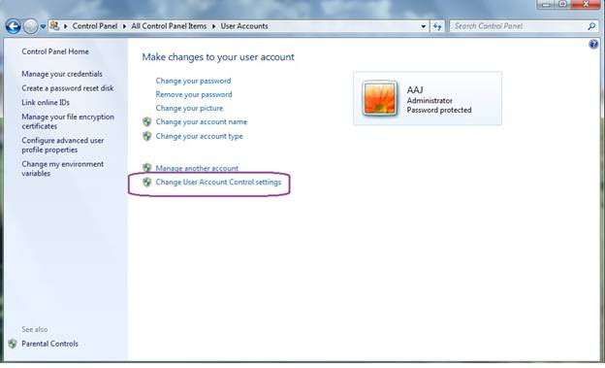
Task: Expand the arrow after Control Panel breadcrumb
Action: pos(124,26)
